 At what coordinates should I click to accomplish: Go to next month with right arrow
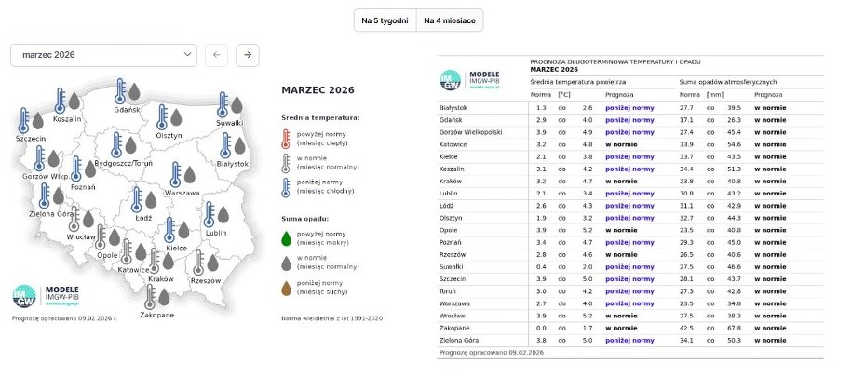pyautogui.click(x=247, y=55)
